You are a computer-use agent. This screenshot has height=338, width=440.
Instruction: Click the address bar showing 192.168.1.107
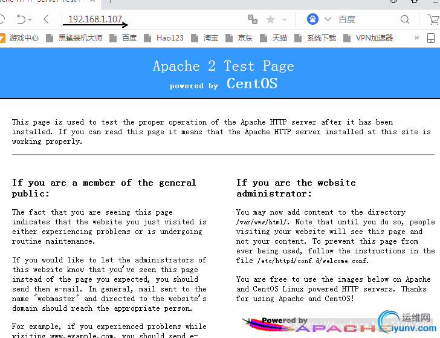pyautogui.click(x=95, y=19)
